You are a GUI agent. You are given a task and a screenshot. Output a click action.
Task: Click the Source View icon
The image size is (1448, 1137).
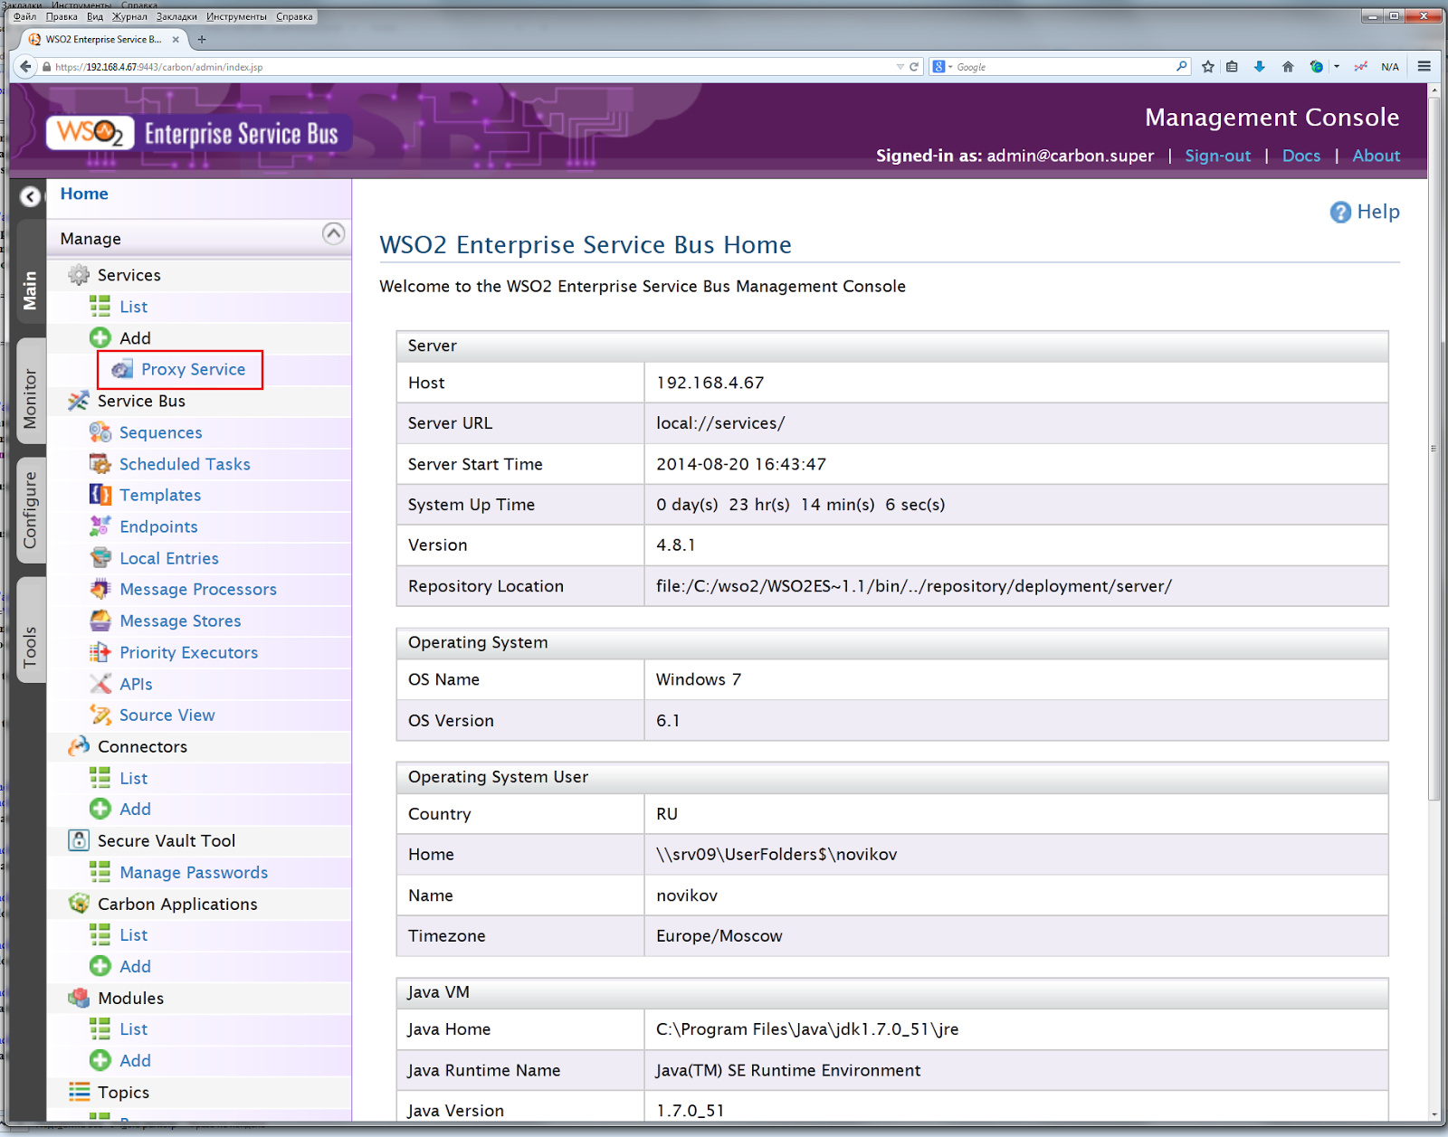coord(100,715)
